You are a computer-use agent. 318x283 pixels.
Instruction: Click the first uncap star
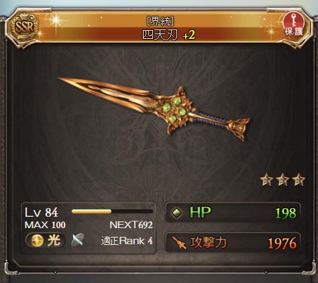pyautogui.click(x=266, y=180)
